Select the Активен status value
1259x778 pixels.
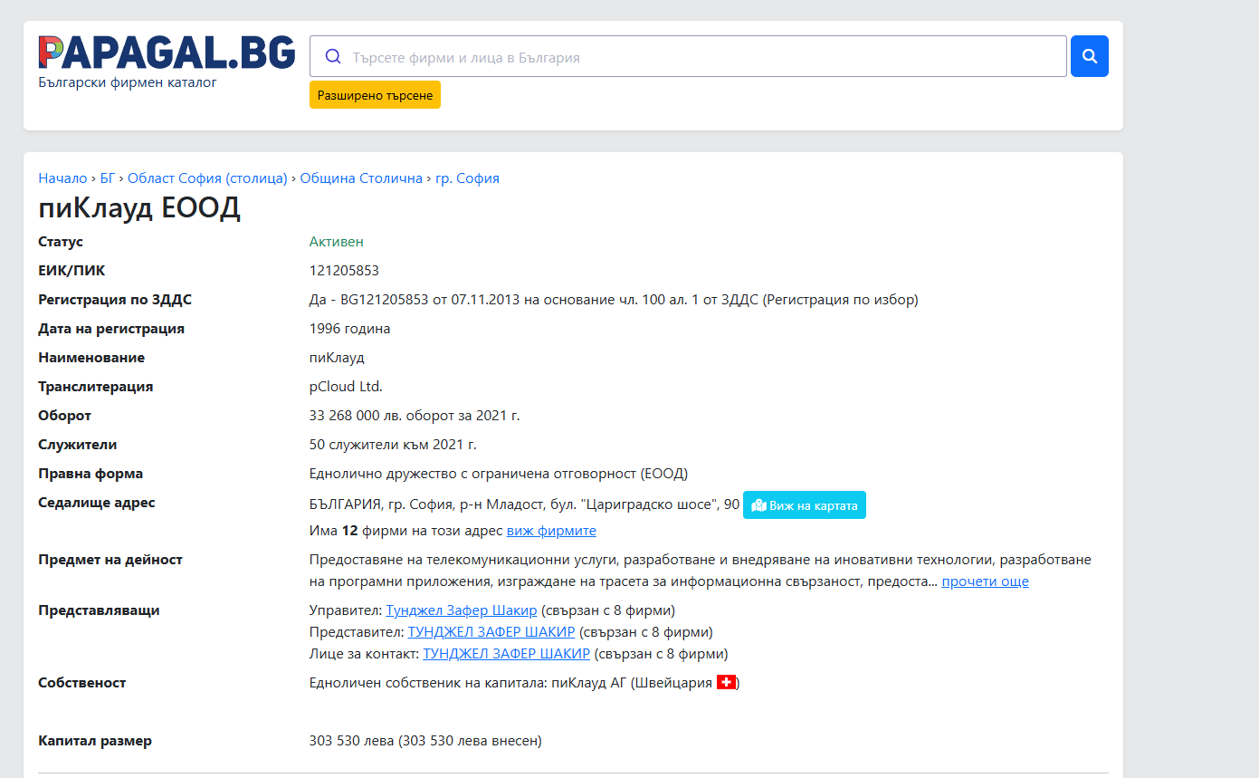click(x=337, y=242)
